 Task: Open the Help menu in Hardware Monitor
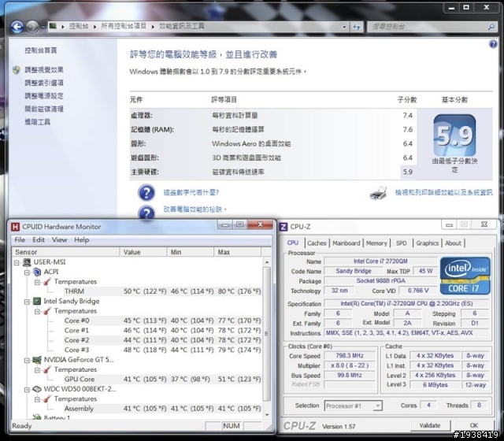click(82, 239)
